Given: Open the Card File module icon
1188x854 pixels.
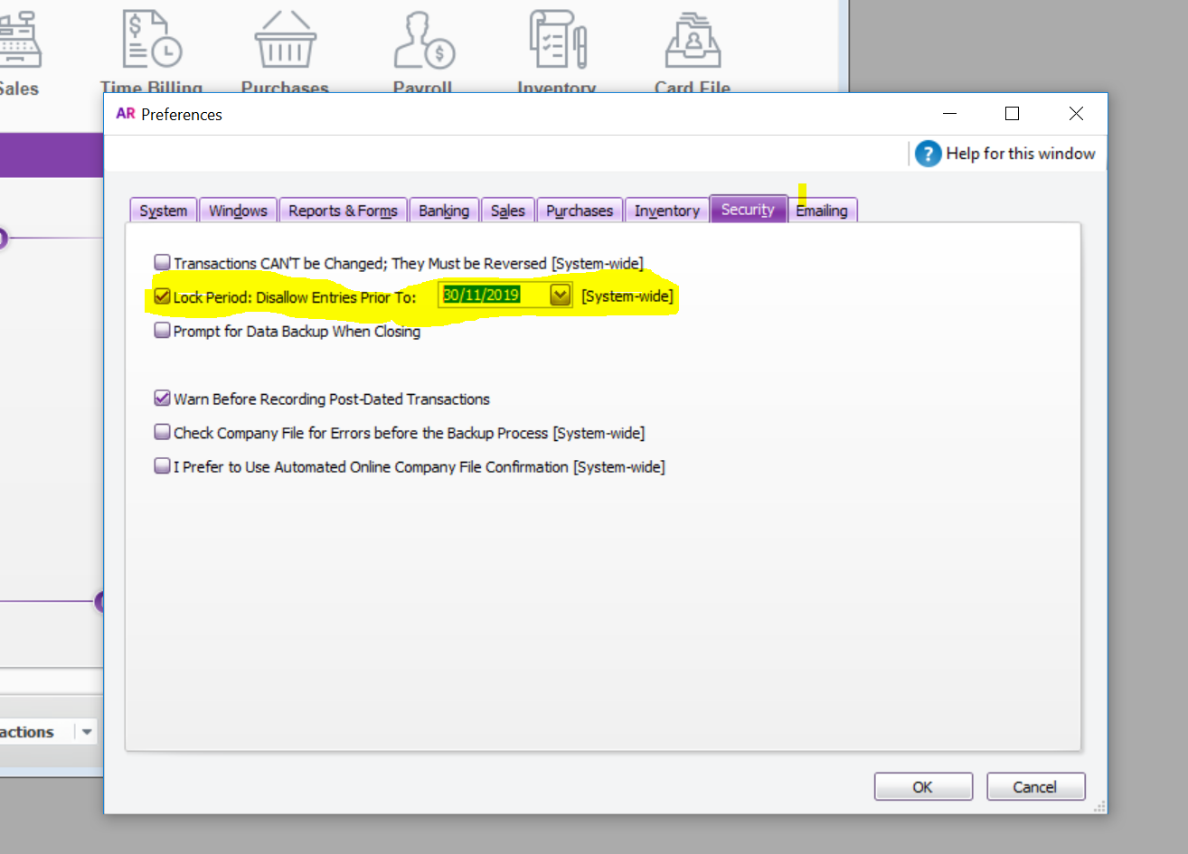Looking at the screenshot, I should pyautogui.click(x=693, y=40).
